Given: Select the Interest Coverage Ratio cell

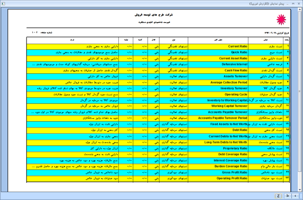Looking at the screenshot, I should [x=218, y=160].
